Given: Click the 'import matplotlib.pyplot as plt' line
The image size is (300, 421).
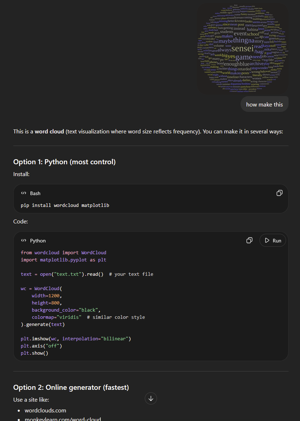Looking at the screenshot, I should pos(63,260).
